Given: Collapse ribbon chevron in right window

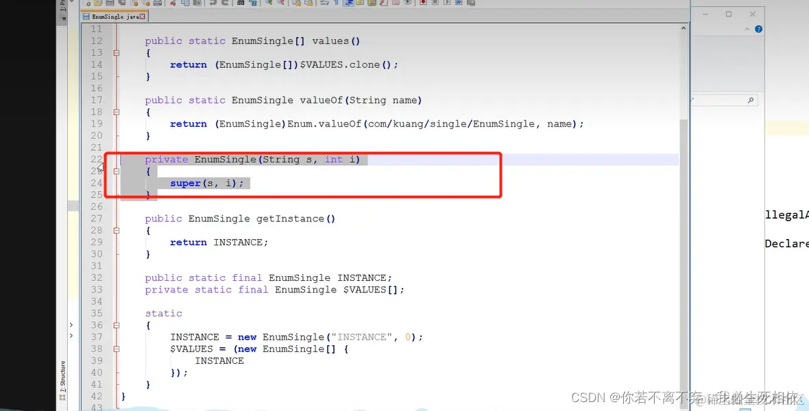Looking at the screenshot, I should (747, 29).
